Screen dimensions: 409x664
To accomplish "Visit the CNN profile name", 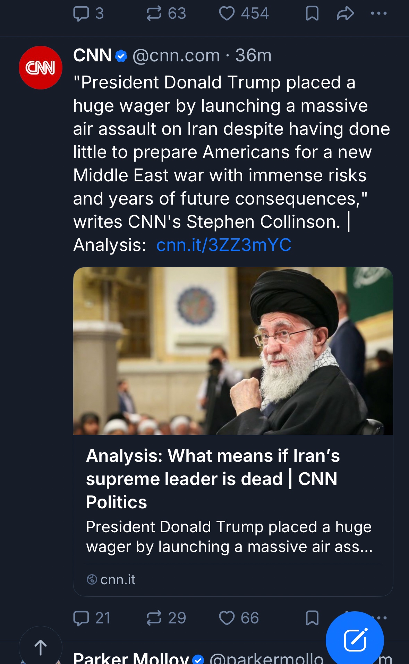I will 92,55.
